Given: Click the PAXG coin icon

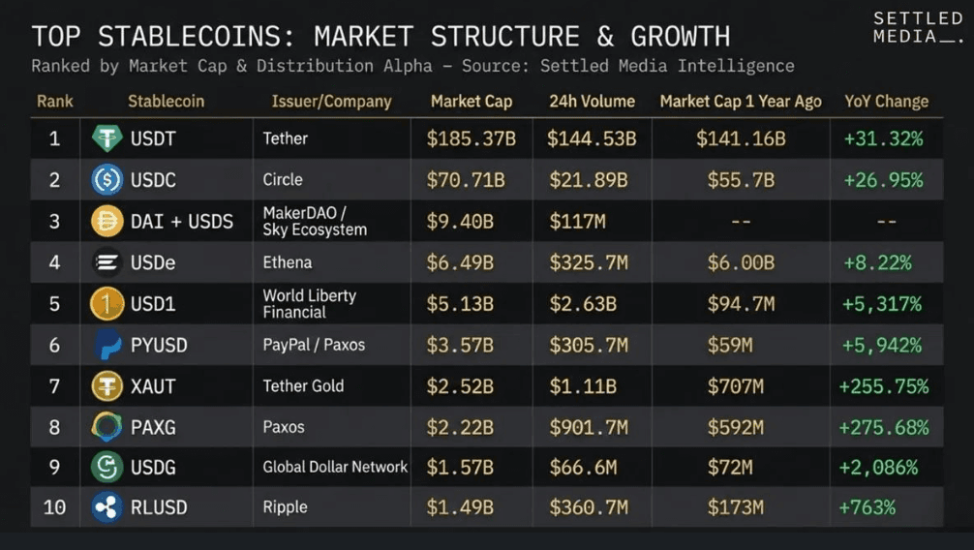Looking at the screenshot, I should click(107, 427).
